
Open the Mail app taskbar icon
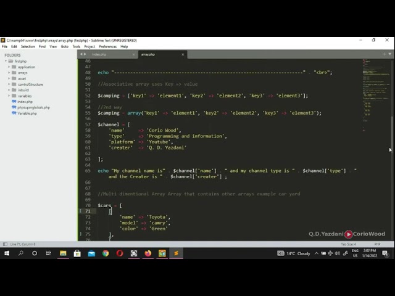pyautogui.click(x=91, y=253)
